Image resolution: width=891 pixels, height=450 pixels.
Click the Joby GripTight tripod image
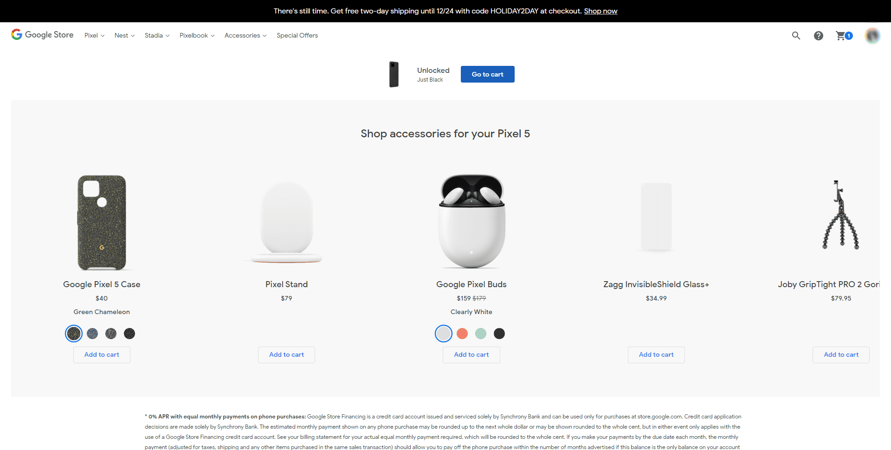(x=841, y=216)
